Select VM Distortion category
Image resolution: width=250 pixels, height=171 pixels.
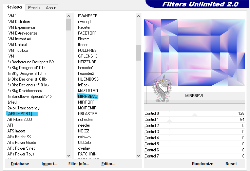click(19, 21)
